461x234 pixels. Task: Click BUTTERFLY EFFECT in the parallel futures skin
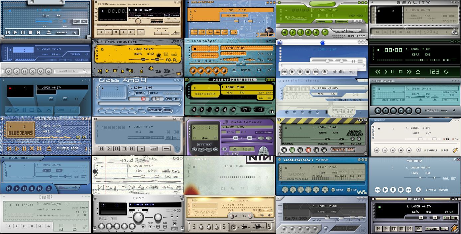point(339,111)
